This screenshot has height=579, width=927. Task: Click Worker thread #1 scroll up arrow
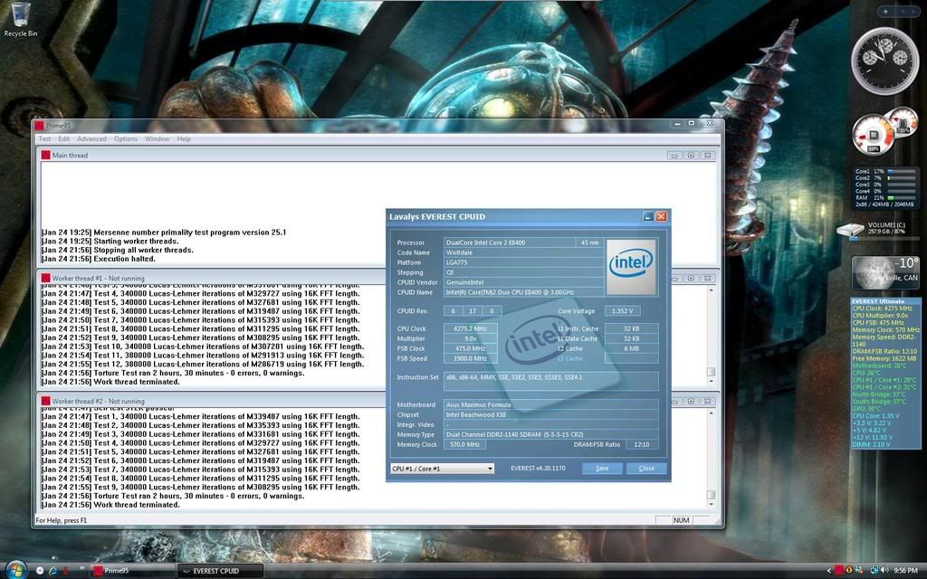[x=711, y=290]
